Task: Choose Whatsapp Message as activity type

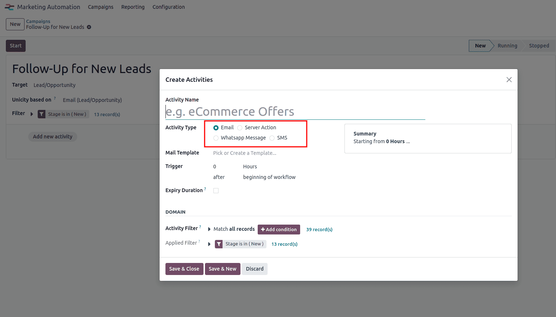Action: click(x=216, y=138)
